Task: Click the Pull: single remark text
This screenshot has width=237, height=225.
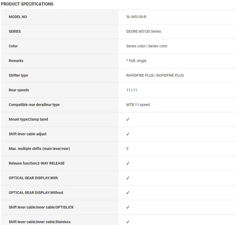Action: pos(137,61)
